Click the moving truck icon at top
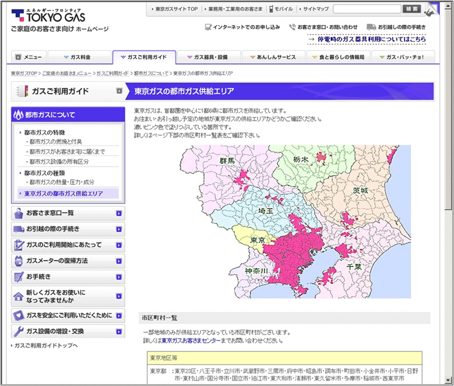 point(371,27)
